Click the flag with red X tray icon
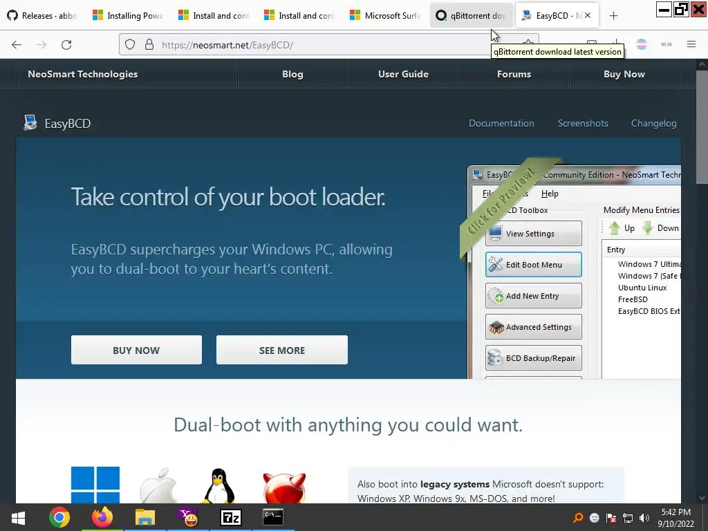The image size is (708, 531). pyautogui.click(x=611, y=518)
